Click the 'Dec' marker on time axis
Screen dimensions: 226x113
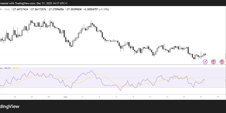65,97
